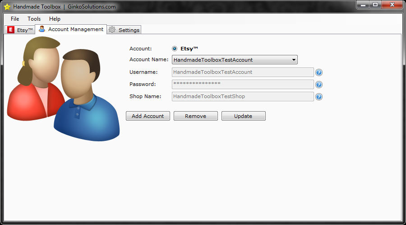This screenshot has width=406, height=225.
Task: Click the help icon next to Shop Name
Action: click(x=319, y=97)
